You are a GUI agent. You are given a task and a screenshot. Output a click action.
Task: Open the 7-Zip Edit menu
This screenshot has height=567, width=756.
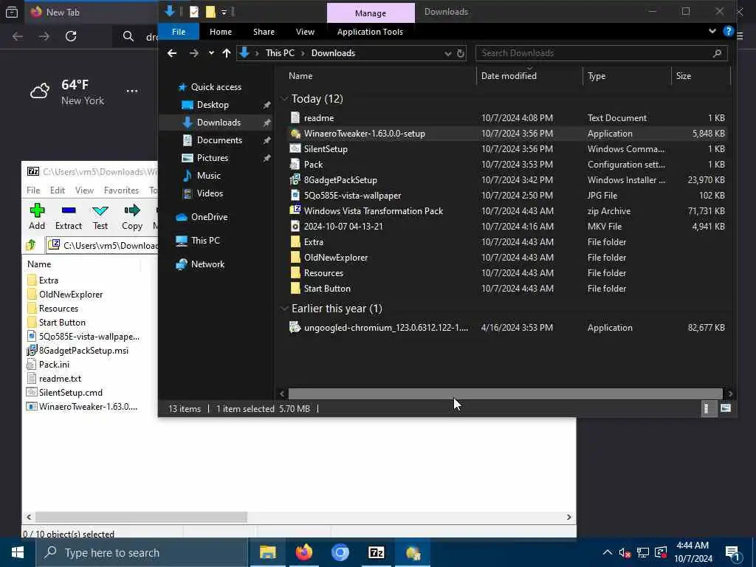(x=58, y=190)
